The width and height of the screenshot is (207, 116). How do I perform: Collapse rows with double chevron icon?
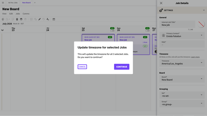coord(2,30)
